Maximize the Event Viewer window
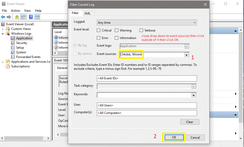244x147 pixels. tap(225, 4)
